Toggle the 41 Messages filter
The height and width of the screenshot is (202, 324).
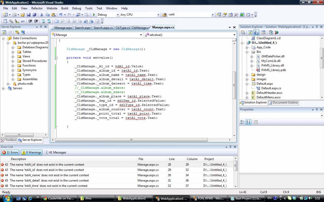click(x=55, y=152)
